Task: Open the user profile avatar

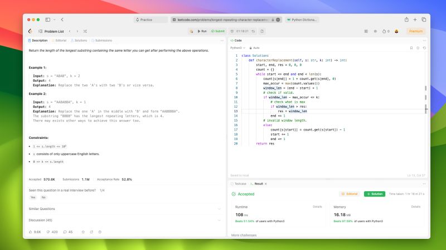Action: coord(396,31)
